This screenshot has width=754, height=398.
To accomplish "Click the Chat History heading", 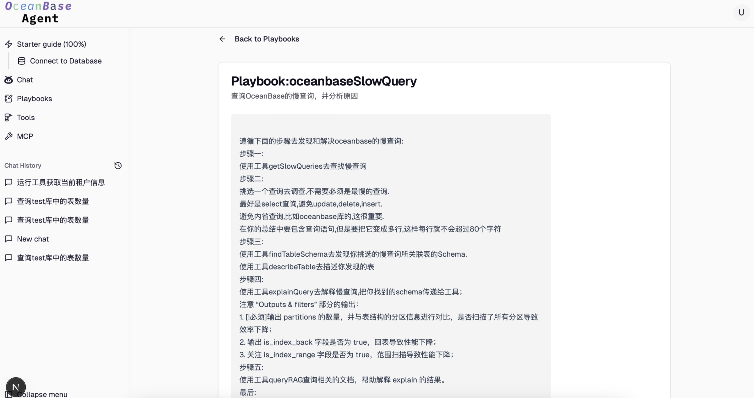I will point(23,165).
